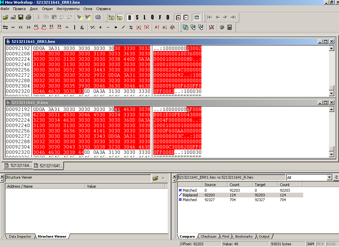The image size is (339, 247).
Task: Open the Диск menu
Action: pos(34,9)
